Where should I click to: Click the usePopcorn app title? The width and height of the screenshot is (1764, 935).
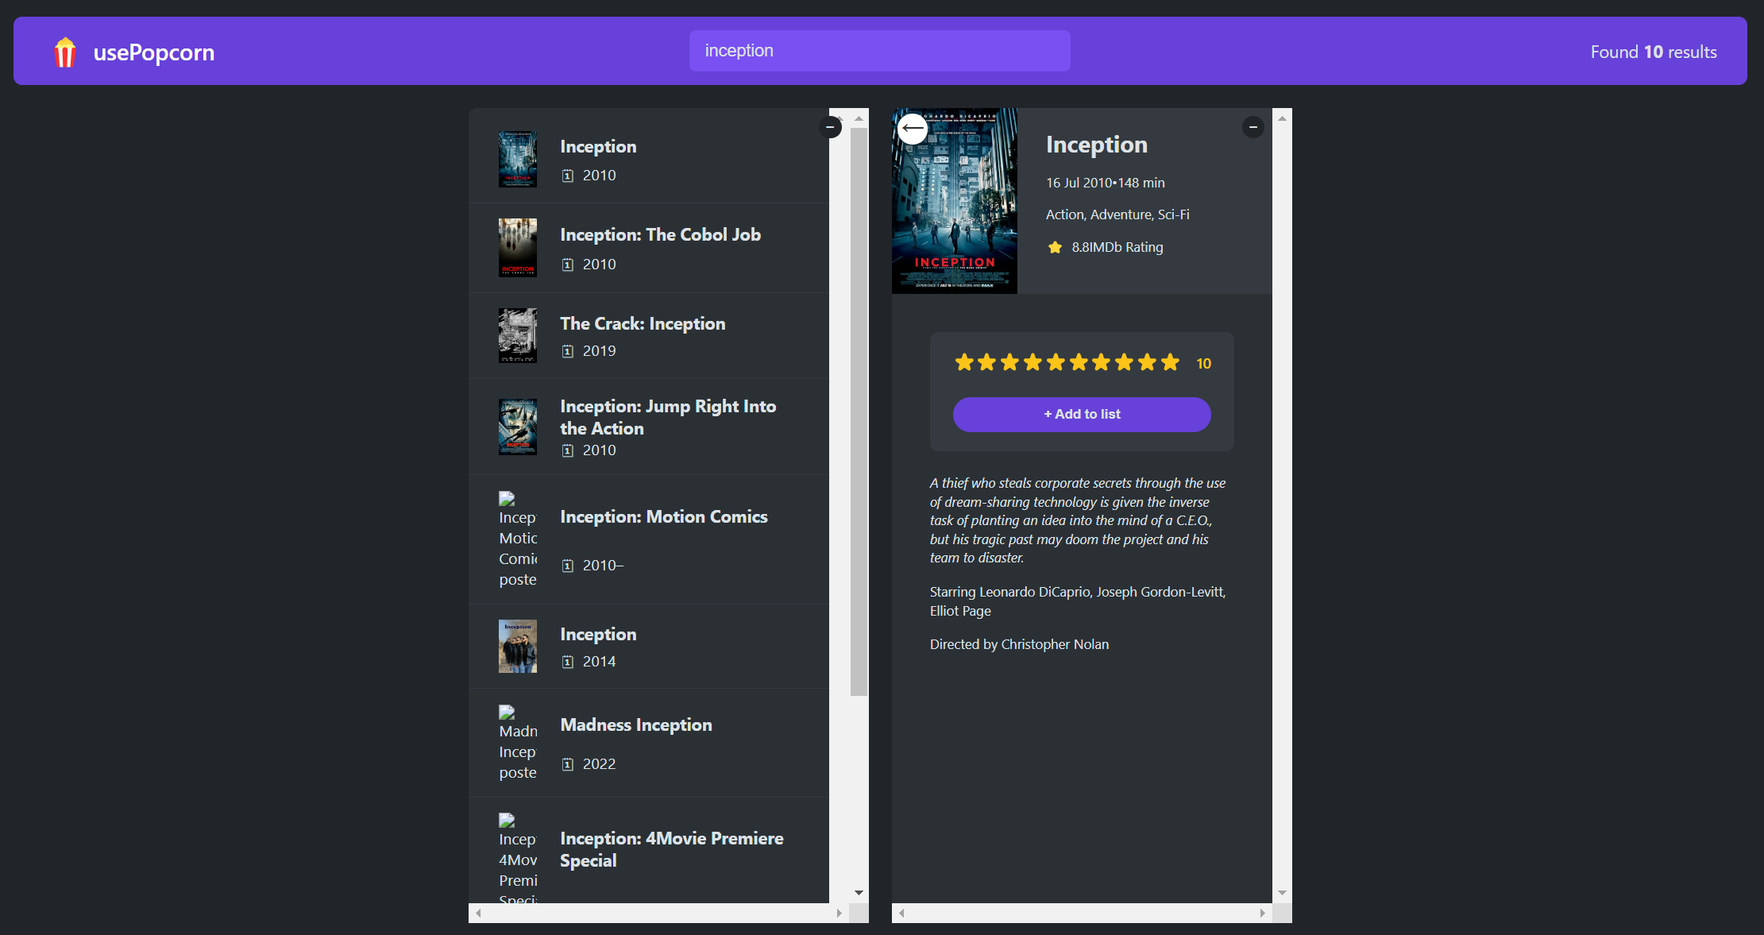(x=154, y=52)
